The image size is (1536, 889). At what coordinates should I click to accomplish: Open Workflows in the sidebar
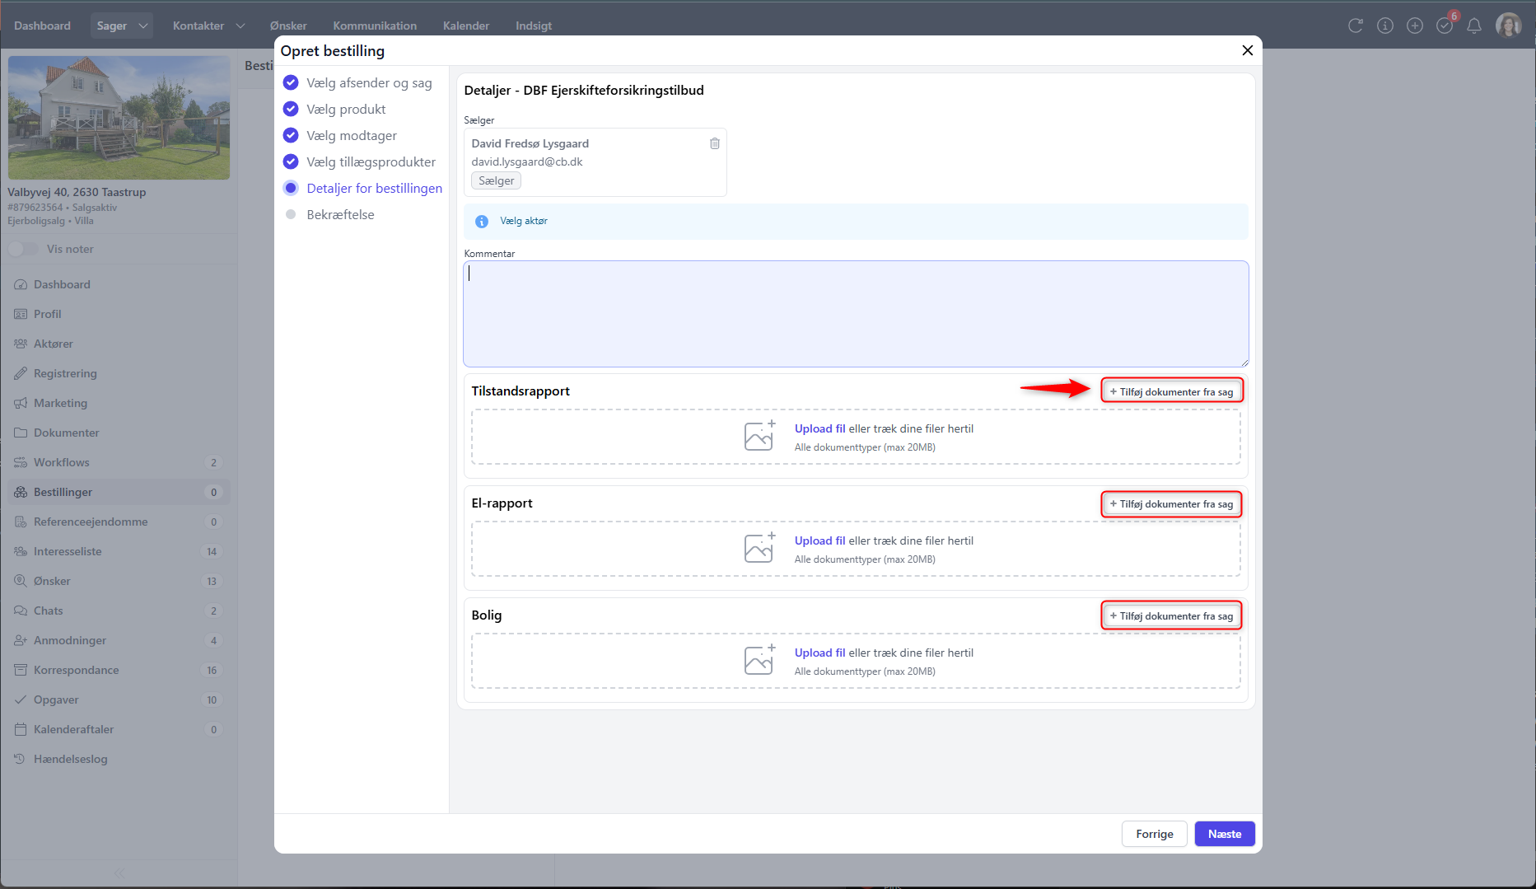[61, 462]
